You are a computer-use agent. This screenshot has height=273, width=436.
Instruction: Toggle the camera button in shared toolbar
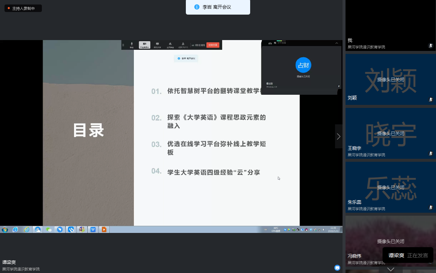145,45
